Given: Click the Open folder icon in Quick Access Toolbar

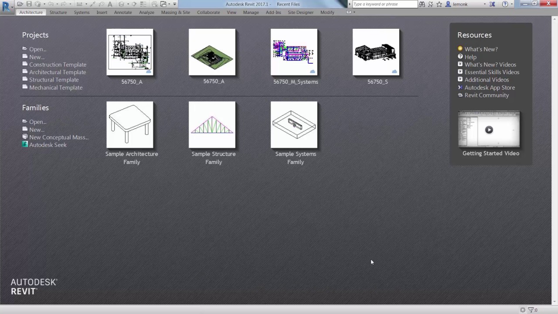Looking at the screenshot, I should pyautogui.click(x=20, y=4).
